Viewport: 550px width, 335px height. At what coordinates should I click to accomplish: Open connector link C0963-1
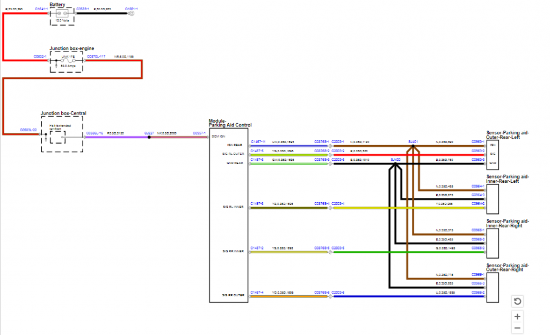pos(477,142)
